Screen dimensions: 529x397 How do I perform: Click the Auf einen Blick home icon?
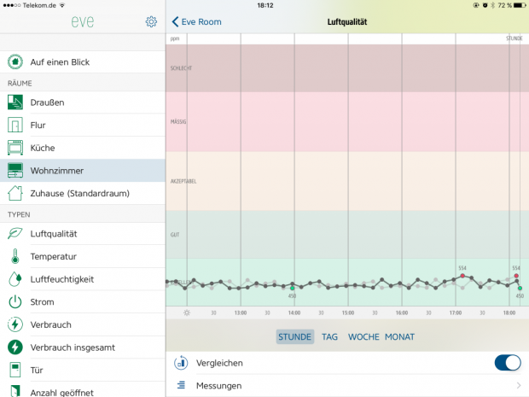pos(15,61)
